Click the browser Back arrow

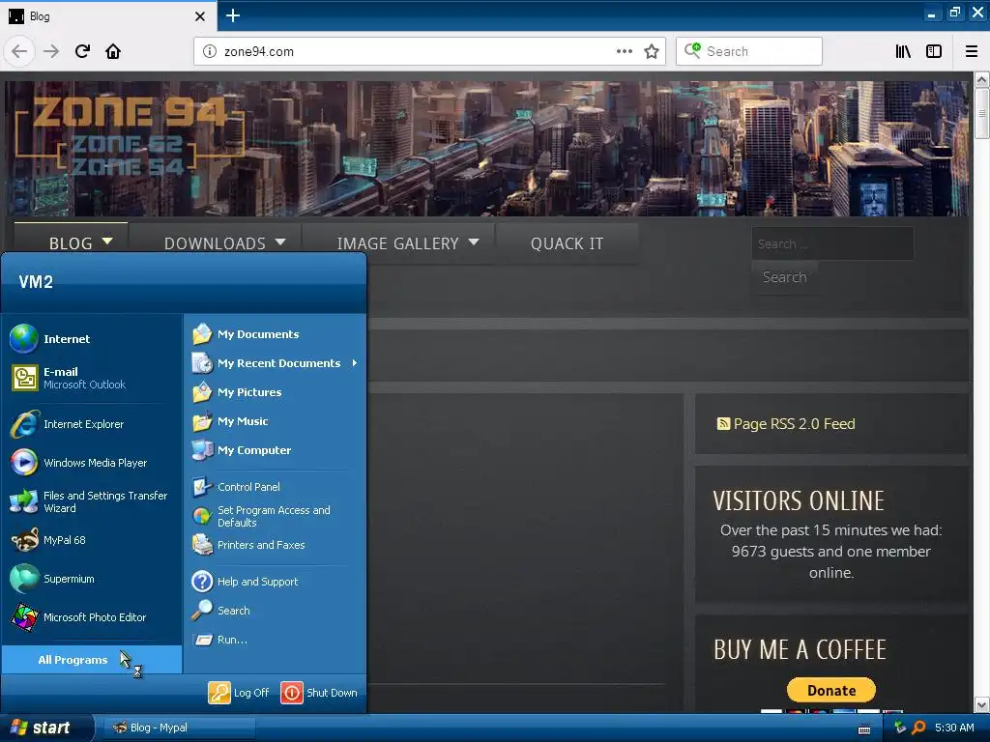(19, 51)
